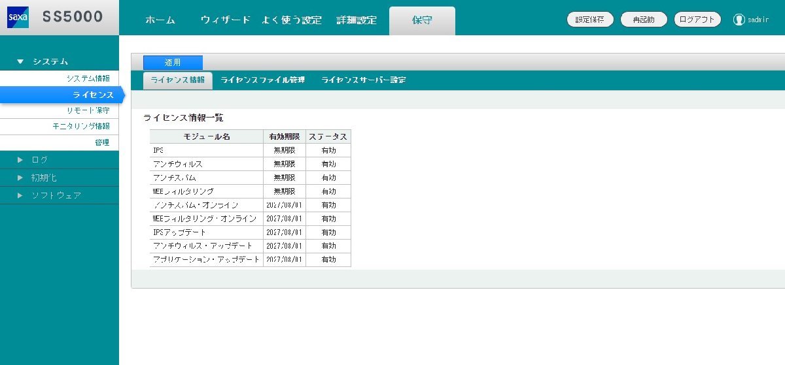The width and height of the screenshot is (785, 365).
Task: Select the アンチスパム module name cell
Action: point(206,178)
